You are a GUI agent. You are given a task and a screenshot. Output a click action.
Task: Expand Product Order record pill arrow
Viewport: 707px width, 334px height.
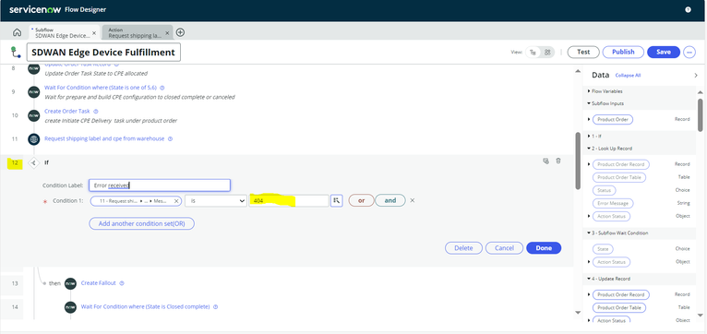[x=589, y=119]
